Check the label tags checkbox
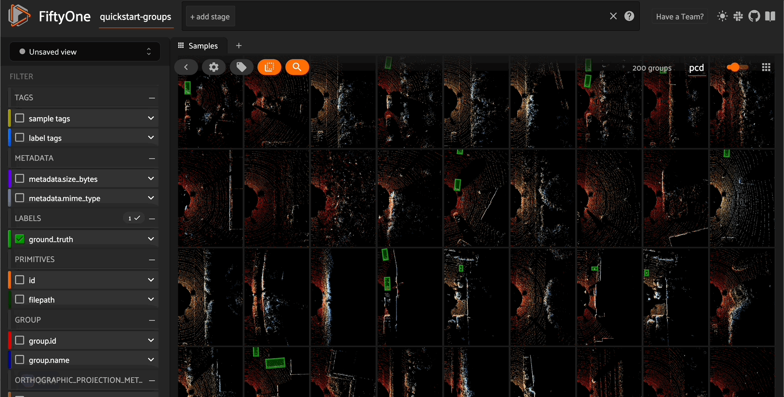This screenshot has height=397, width=784. click(x=20, y=138)
